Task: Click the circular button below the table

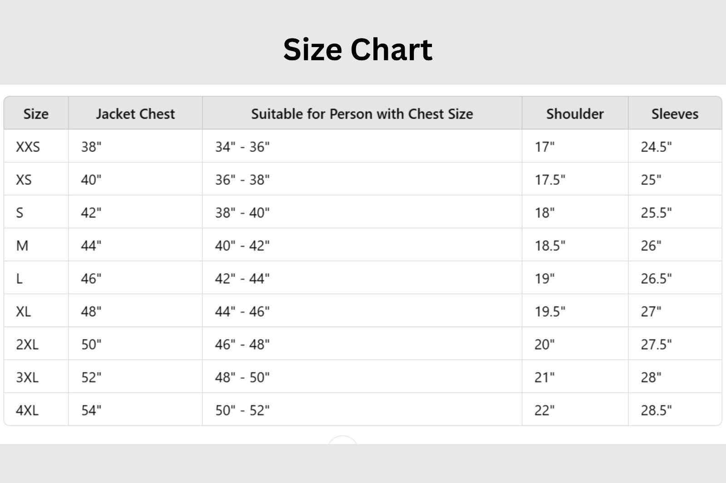Action: click(343, 440)
